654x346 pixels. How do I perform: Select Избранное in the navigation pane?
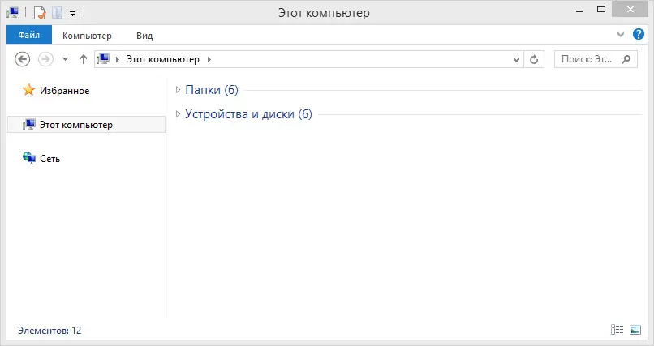click(x=64, y=91)
